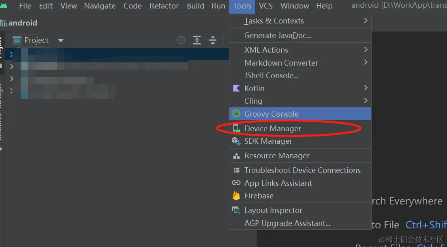Open the Navigate menu

(100, 6)
